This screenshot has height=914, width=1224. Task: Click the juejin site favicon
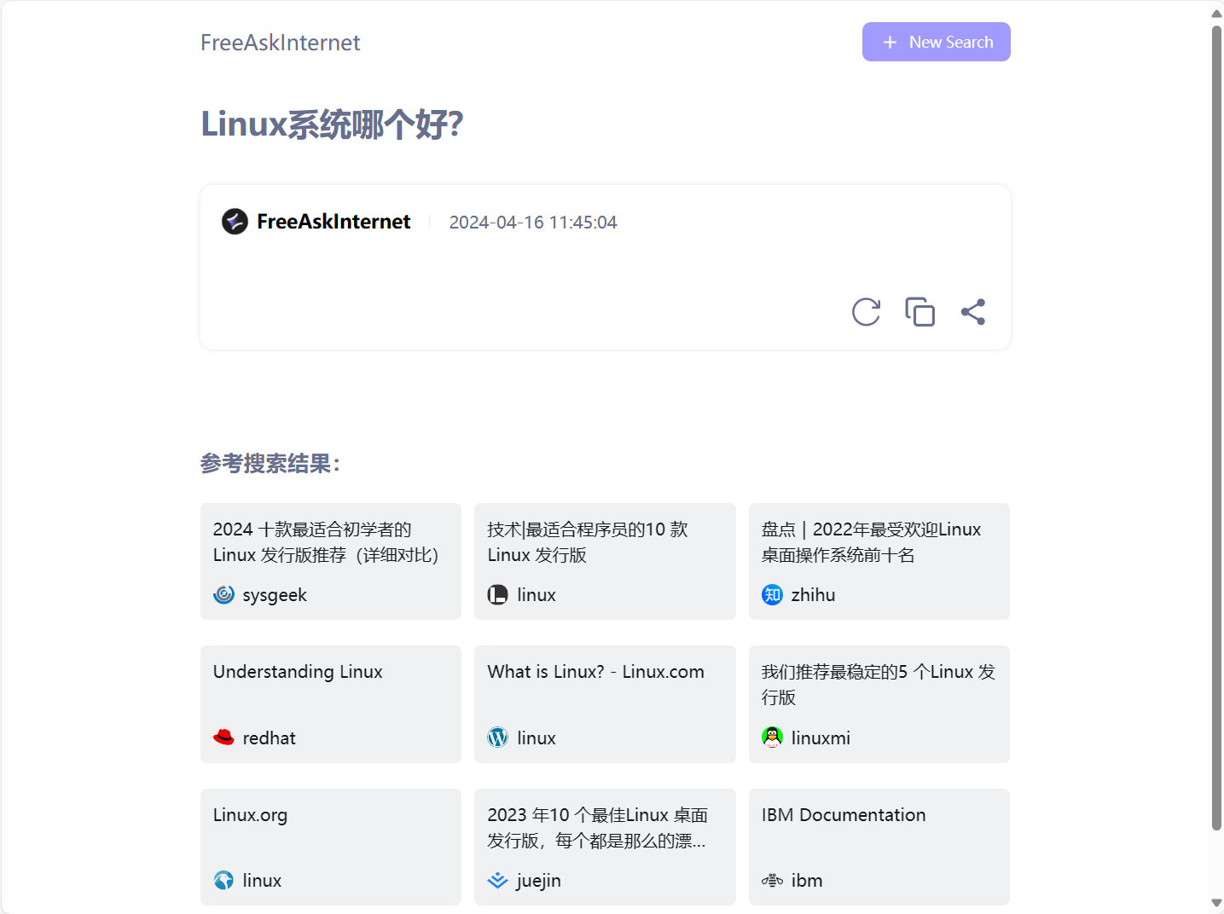pyautogui.click(x=497, y=881)
